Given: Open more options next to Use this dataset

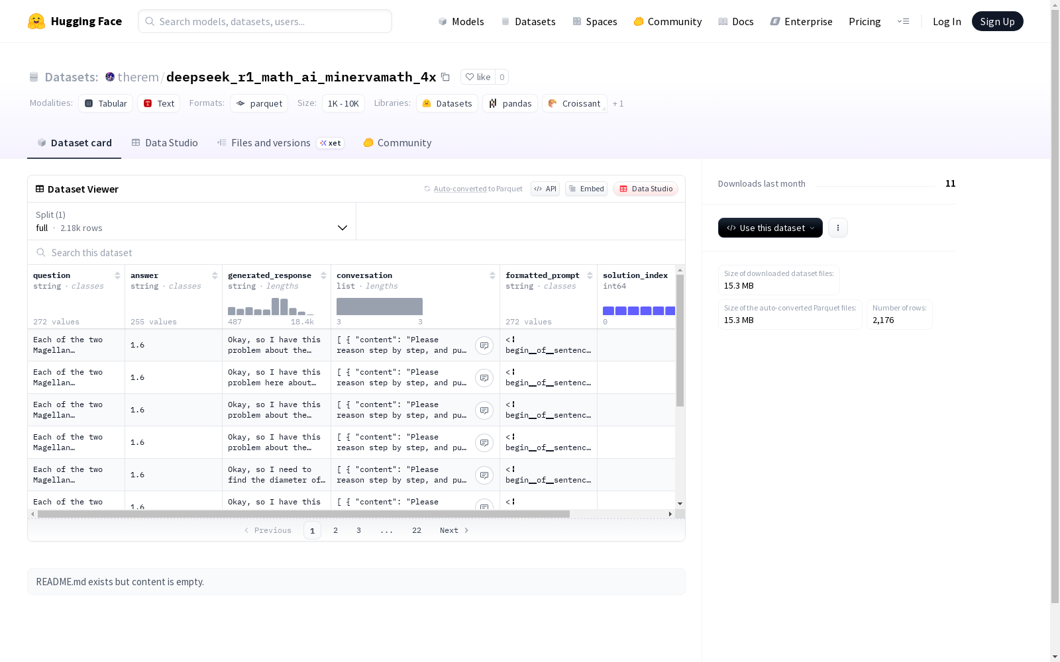Looking at the screenshot, I should [838, 228].
